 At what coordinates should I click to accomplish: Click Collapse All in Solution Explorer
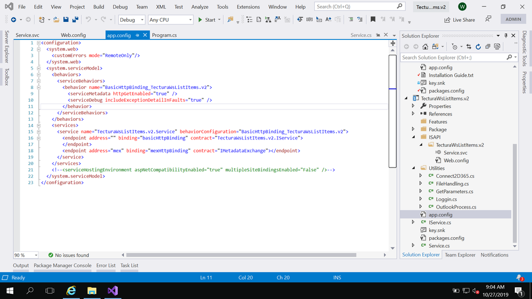click(487, 47)
